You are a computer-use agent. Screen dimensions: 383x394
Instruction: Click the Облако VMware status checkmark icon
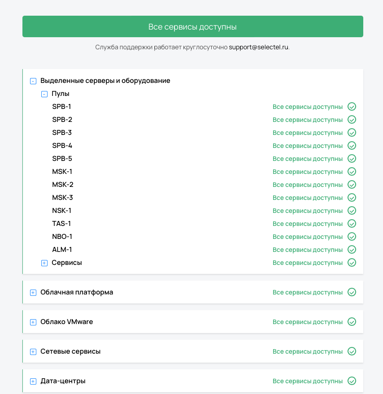click(x=352, y=322)
